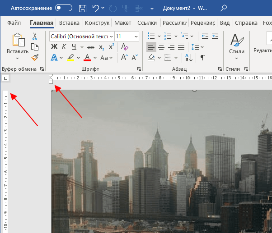This screenshot has height=233, width=272.
Task: Toggle italic formatting (К)
Action: pos(64,47)
